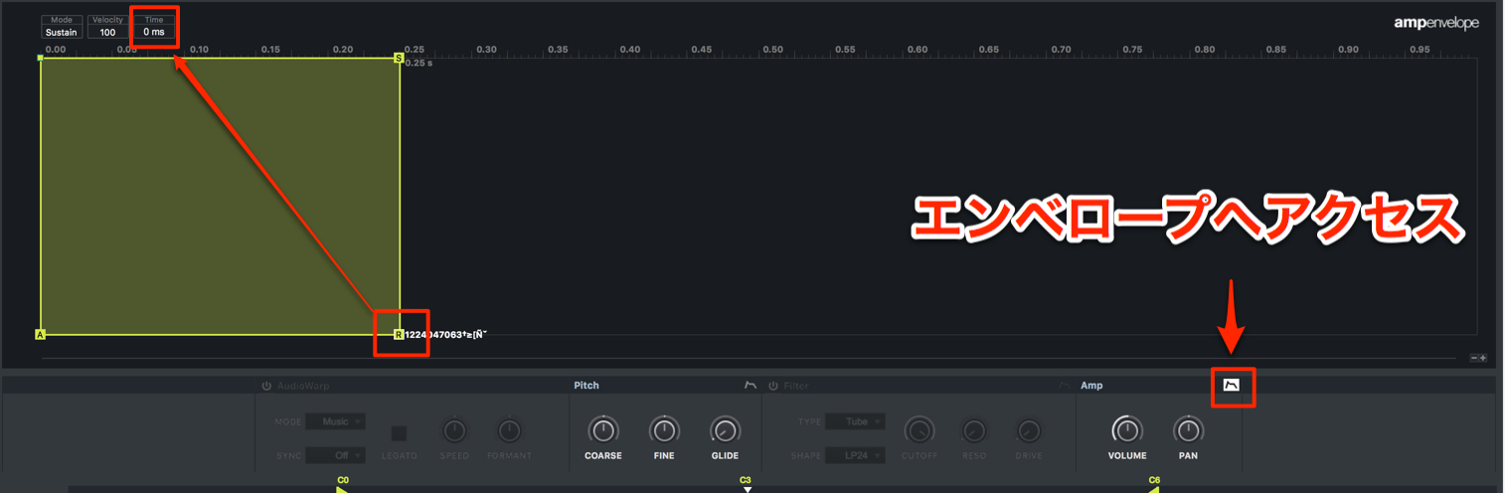Open the filter SHAPE dropdown showing LP24
This screenshot has height=493, width=1505.
point(855,455)
